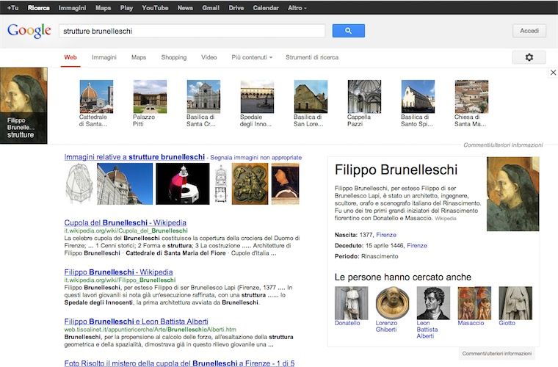This screenshot has width=558, height=367.
Task: Click Leon Battista Alberti name link
Action: (x=427, y=330)
